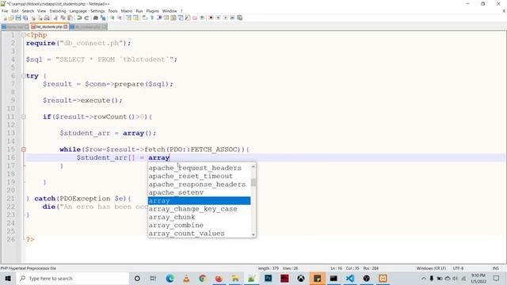Undo the last edit via toolbar arrow
Screen dimensions: 507x285
[x=79, y=17]
